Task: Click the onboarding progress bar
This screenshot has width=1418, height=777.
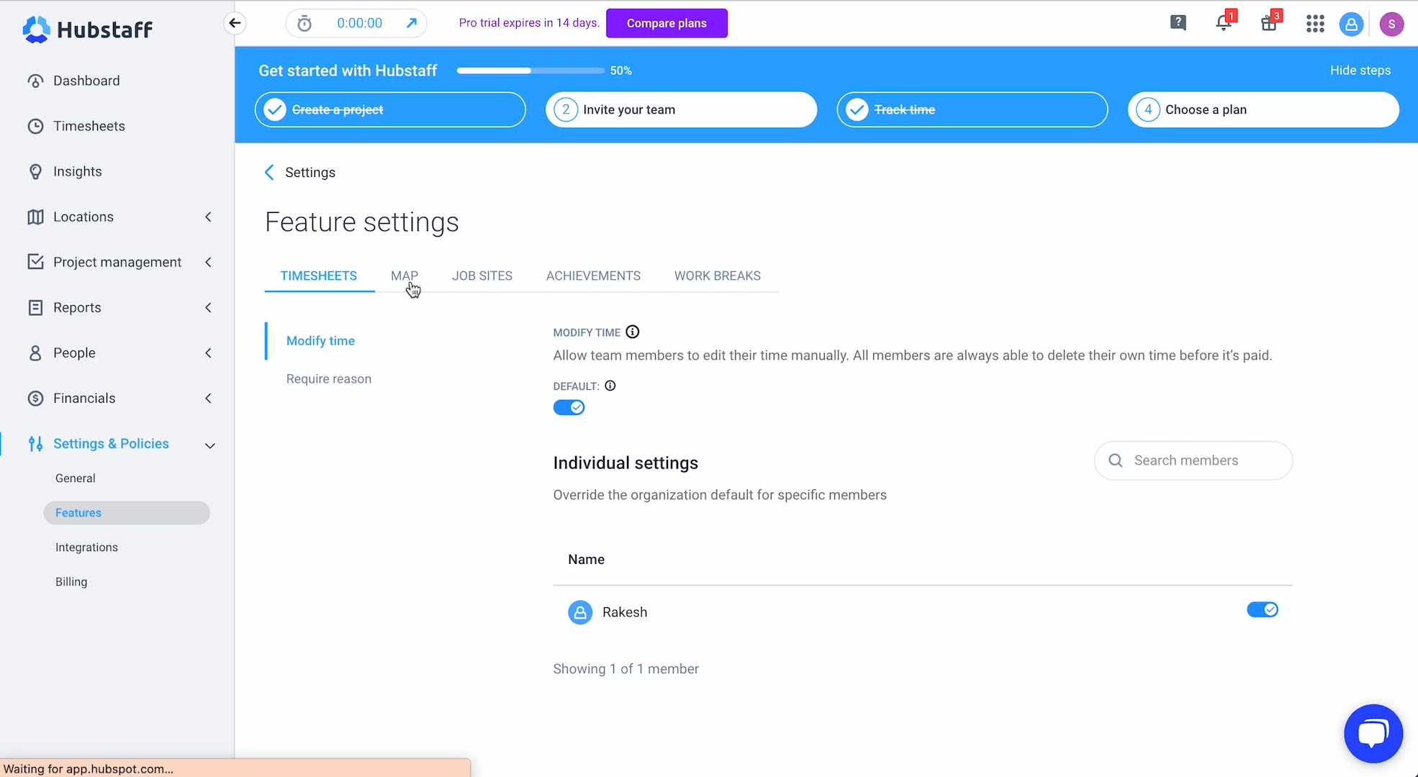Action: pyautogui.click(x=530, y=71)
